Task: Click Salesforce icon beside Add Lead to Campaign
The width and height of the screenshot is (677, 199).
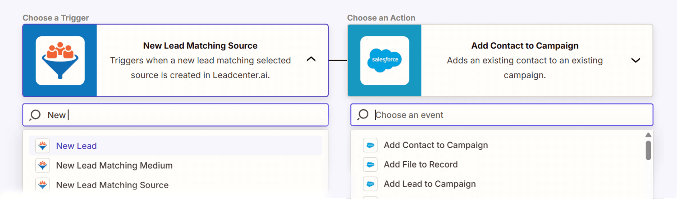Action: (x=370, y=184)
